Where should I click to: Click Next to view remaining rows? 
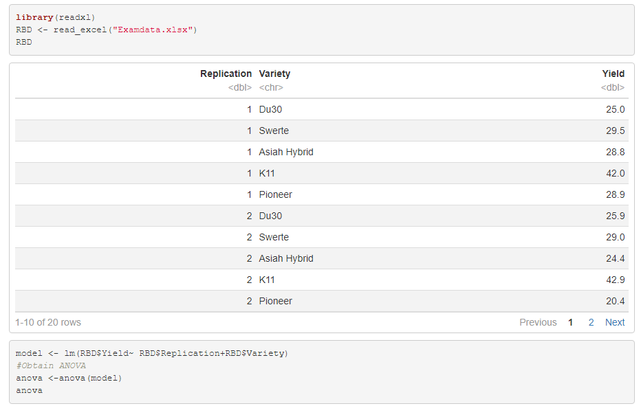[x=614, y=322]
